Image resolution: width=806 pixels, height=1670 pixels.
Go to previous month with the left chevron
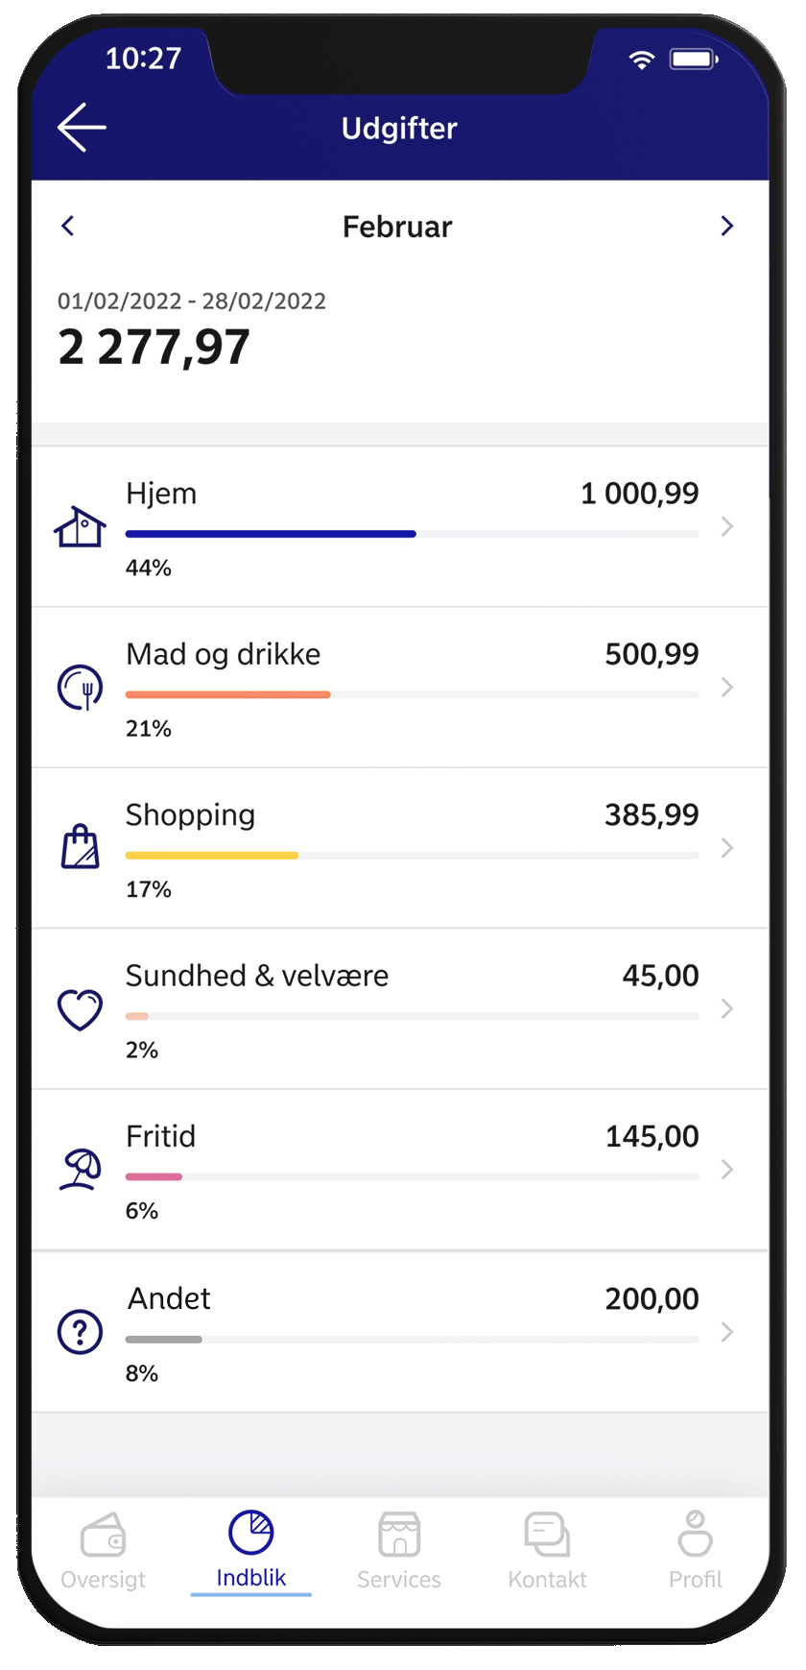(68, 226)
